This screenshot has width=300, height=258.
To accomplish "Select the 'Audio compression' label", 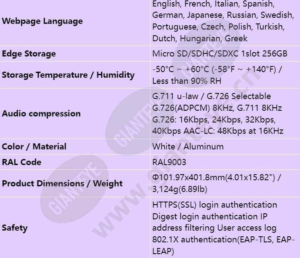I will coord(41,113).
